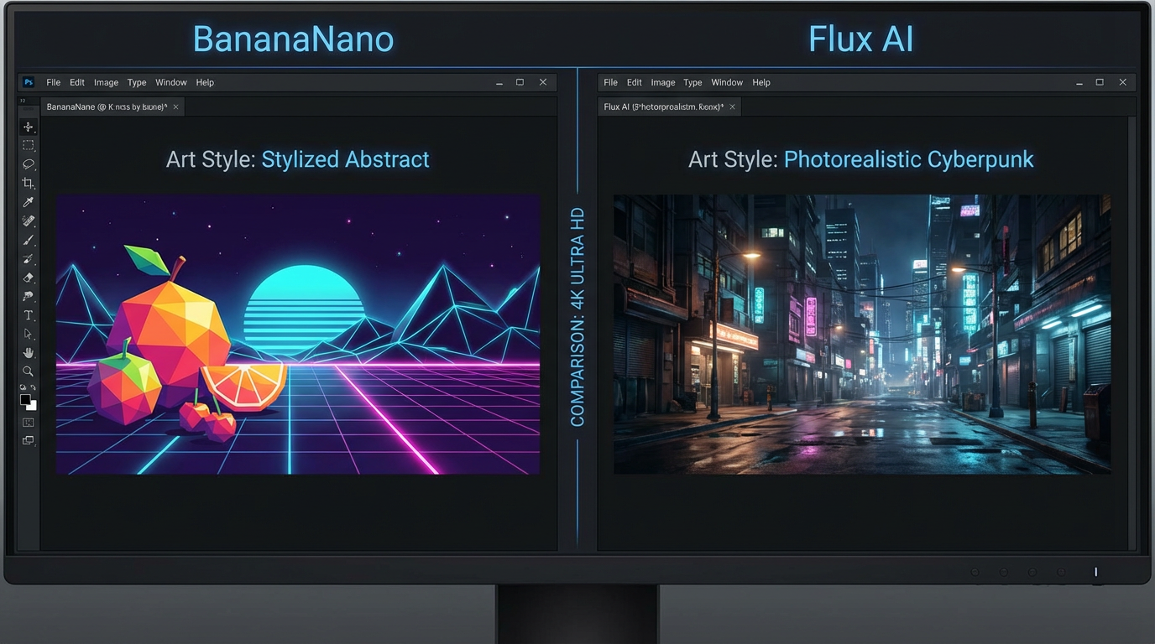Select the Path Selection arrow tool
This screenshot has height=644, width=1155.
click(28, 333)
